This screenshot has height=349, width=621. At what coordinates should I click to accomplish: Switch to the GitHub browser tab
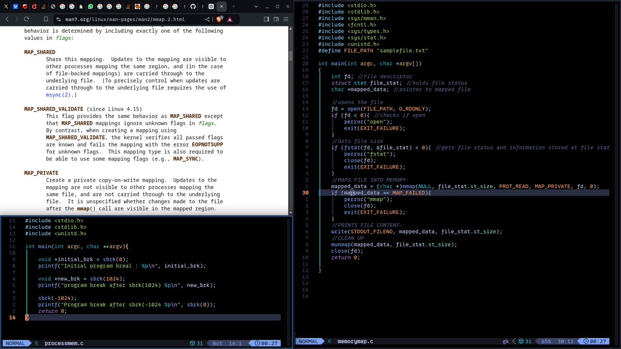(193, 7)
